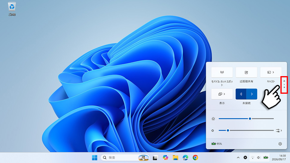
Task: Launch Copilot from the taskbar
Action: 165,157
